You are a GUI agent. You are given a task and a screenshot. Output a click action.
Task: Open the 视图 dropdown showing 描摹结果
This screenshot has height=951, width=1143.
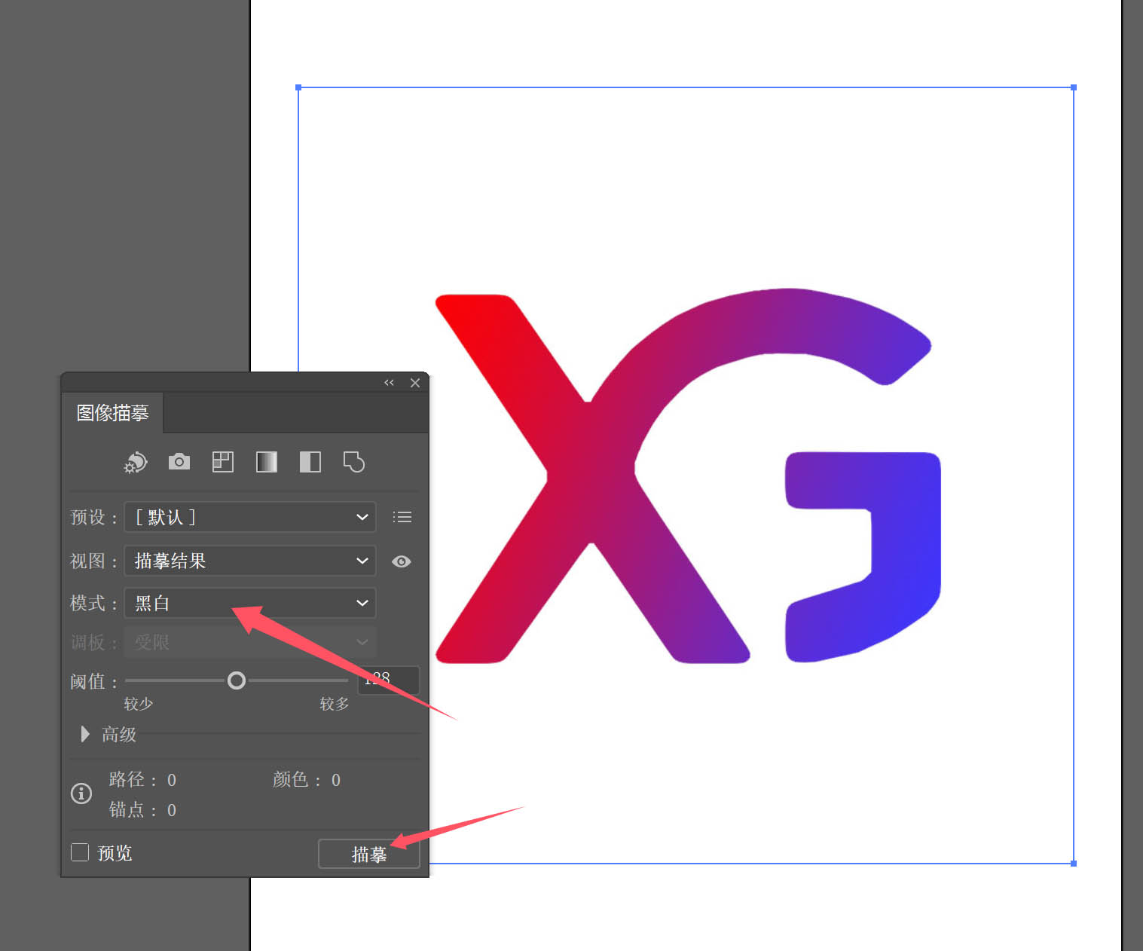tap(250, 561)
